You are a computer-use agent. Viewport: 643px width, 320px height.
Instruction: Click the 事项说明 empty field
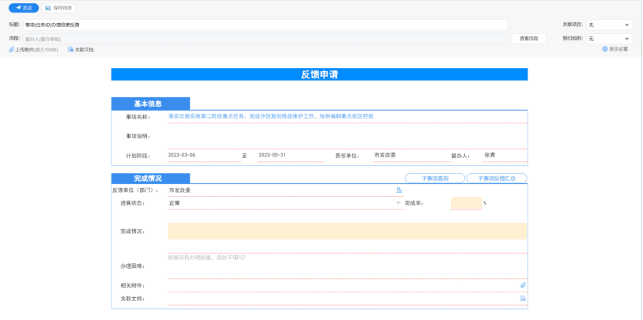347,136
